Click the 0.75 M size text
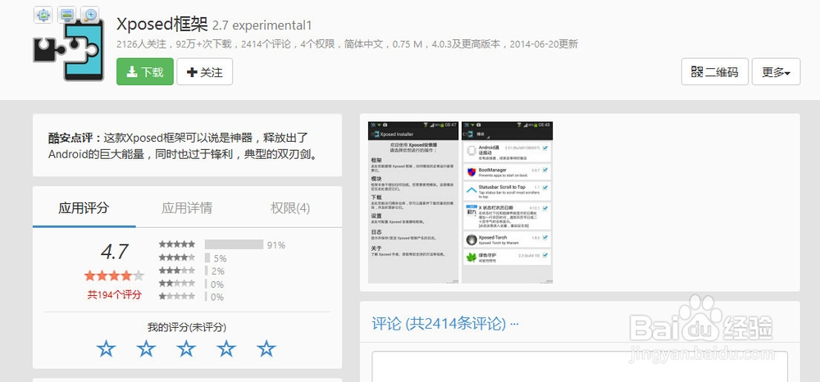This screenshot has width=820, height=382. click(x=408, y=44)
